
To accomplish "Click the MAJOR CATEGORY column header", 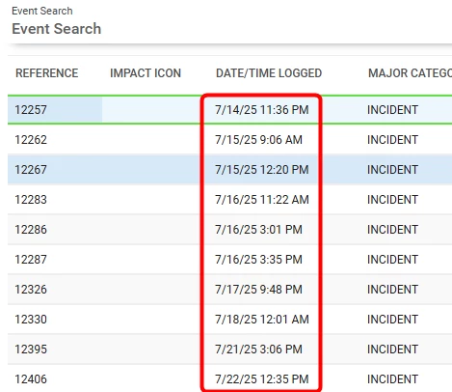I will click(410, 73).
